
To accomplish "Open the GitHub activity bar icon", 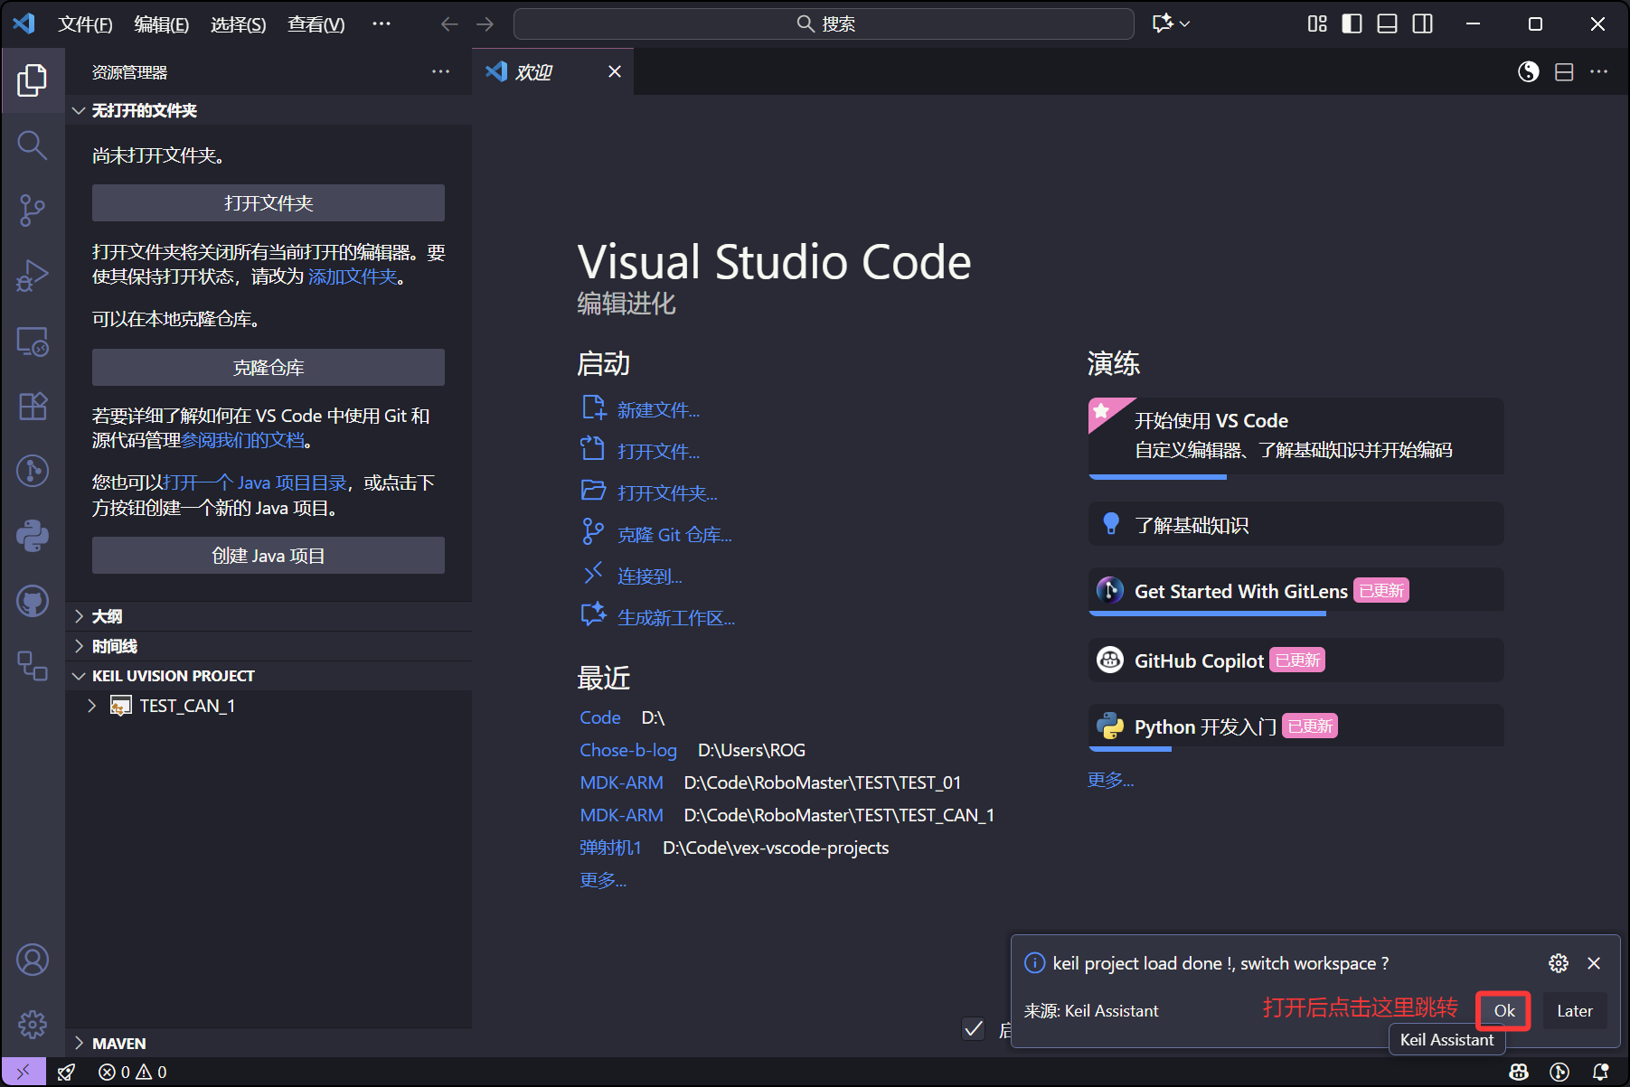I will (x=33, y=601).
